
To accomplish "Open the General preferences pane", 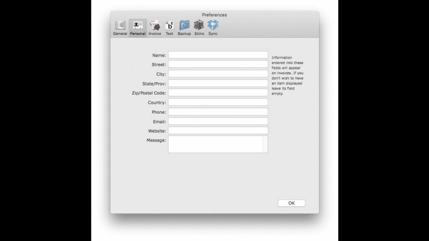I will pyautogui.click(x=120, y=28).
